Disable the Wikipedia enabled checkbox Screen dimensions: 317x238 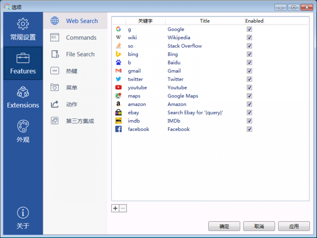tap(249, 38)
